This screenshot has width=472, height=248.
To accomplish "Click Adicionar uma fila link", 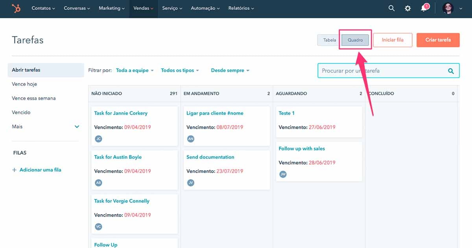I will click(x=40, y=170).
